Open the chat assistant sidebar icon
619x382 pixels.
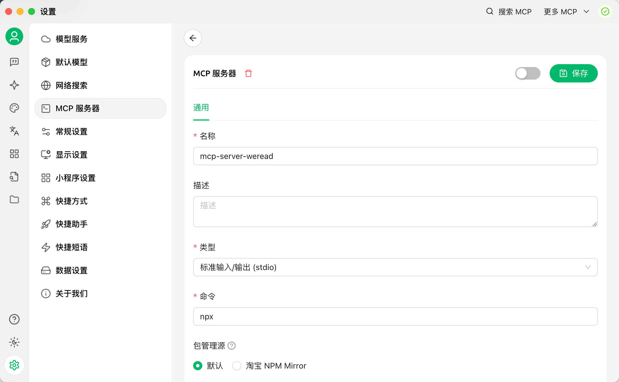point(14,62)
